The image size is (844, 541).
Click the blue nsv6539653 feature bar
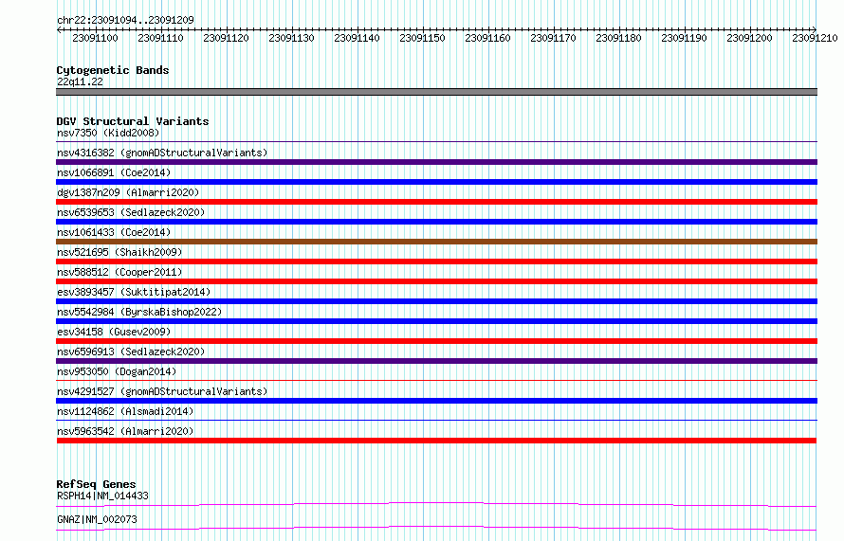tap(436, 222)
